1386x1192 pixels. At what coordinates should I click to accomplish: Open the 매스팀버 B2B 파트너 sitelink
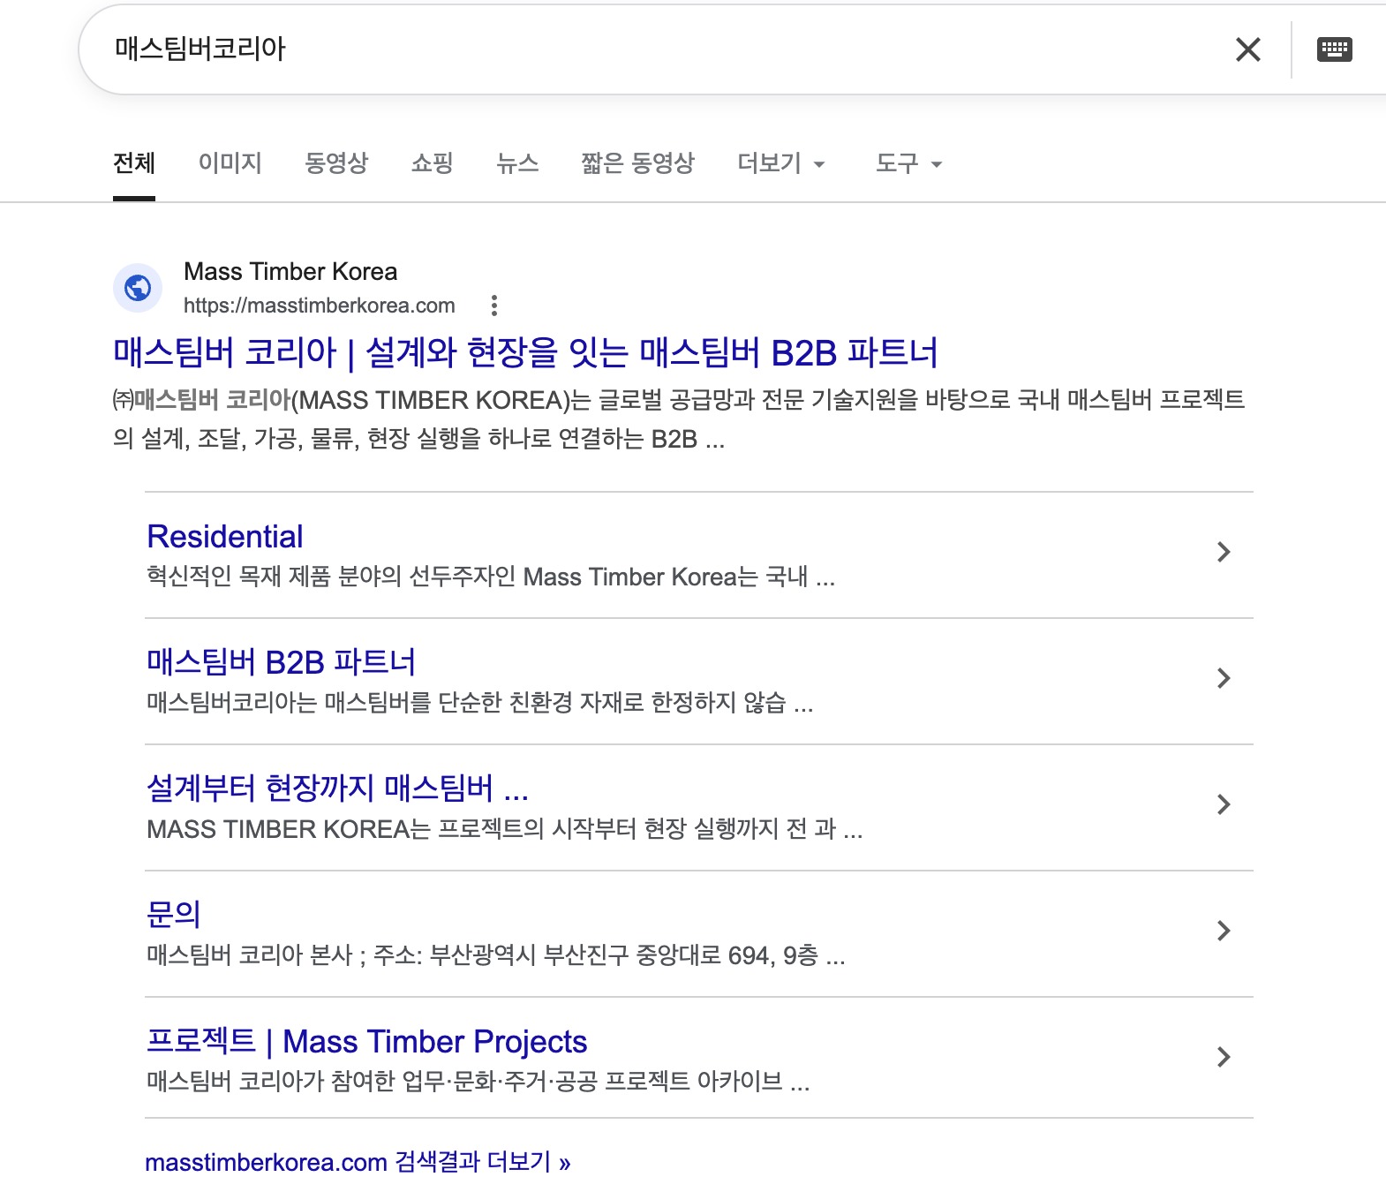[281, 662]
